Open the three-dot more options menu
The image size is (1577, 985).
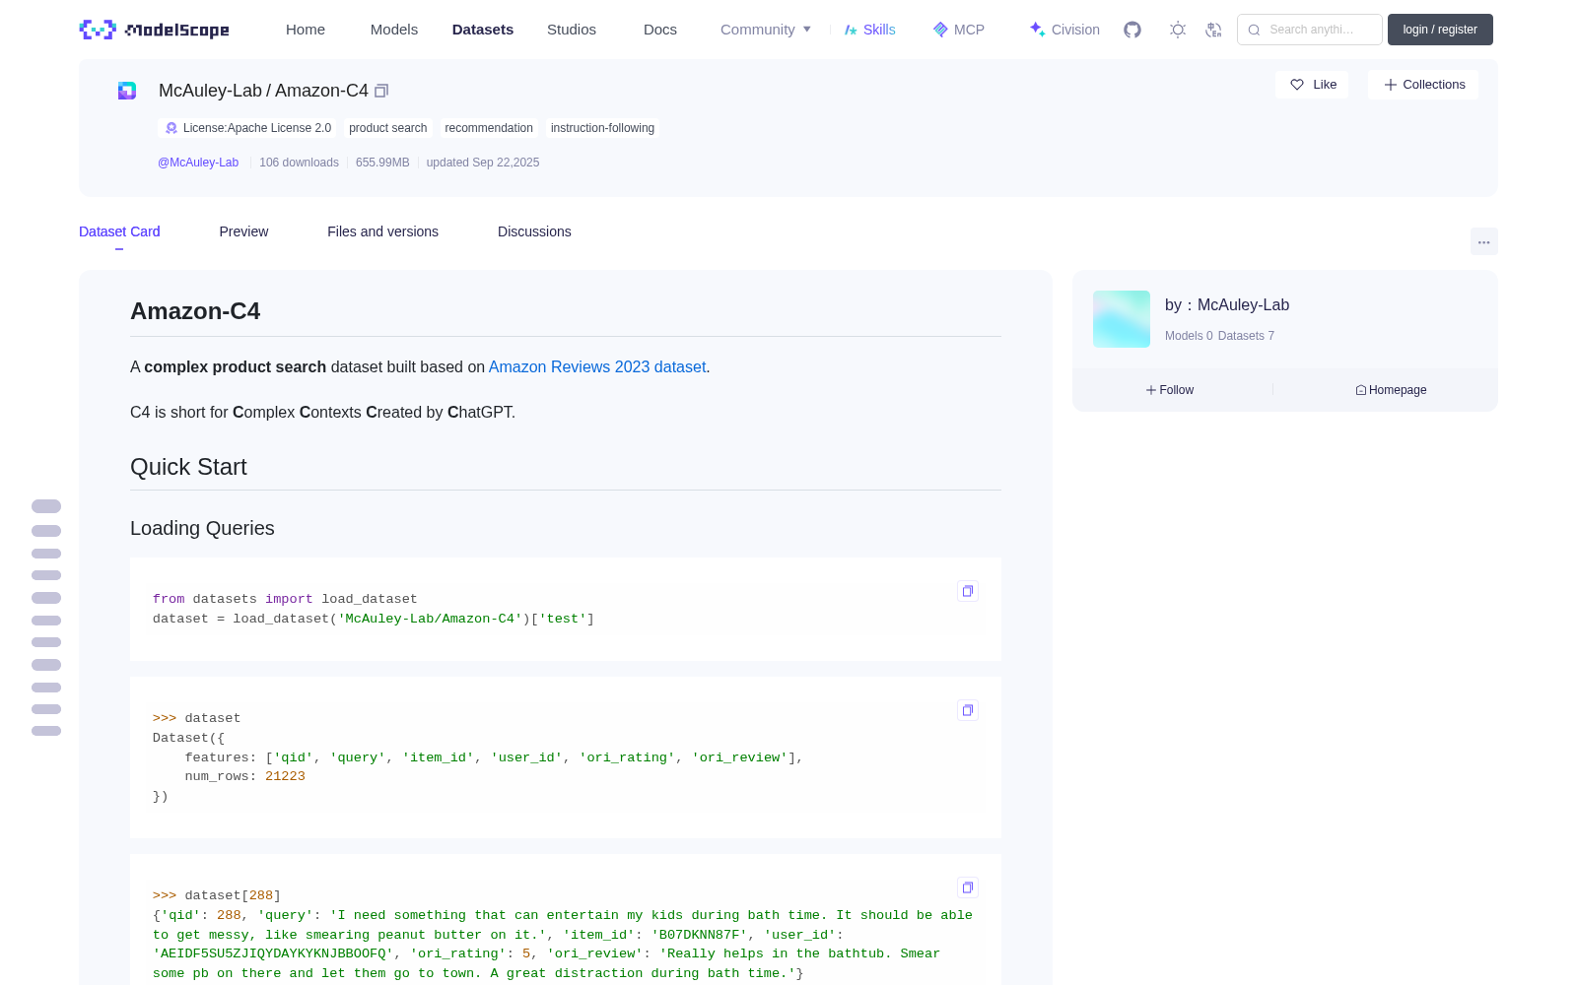tap(1484, 241)
